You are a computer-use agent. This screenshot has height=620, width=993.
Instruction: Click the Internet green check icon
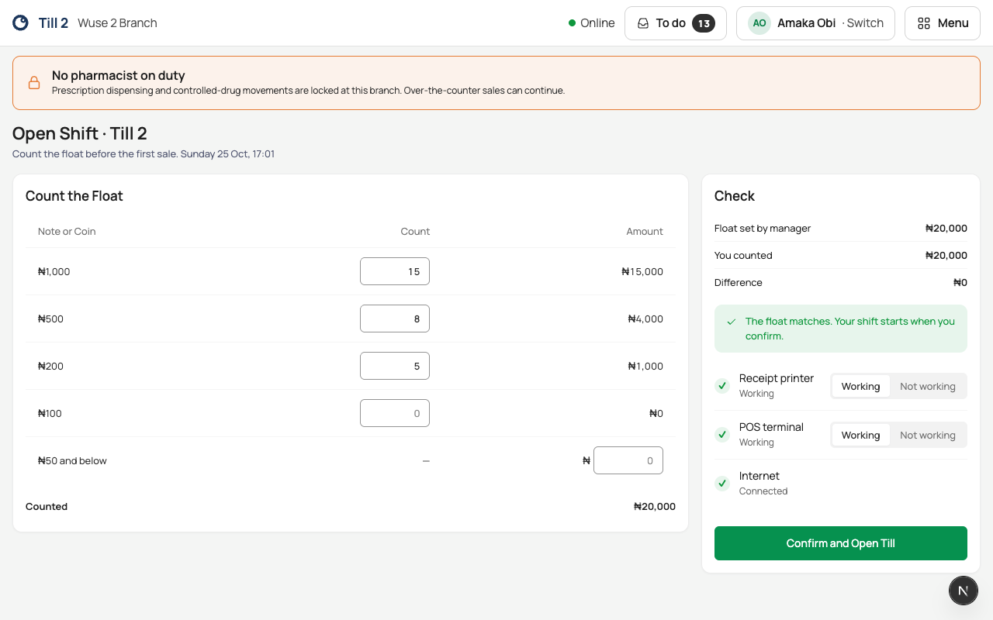point(722,483)
